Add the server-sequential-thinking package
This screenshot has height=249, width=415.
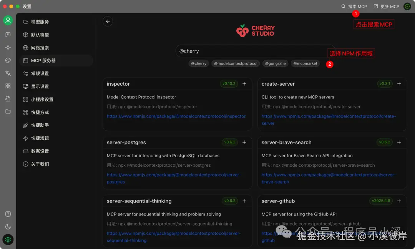pyautogui.click(x=244, y=201)
